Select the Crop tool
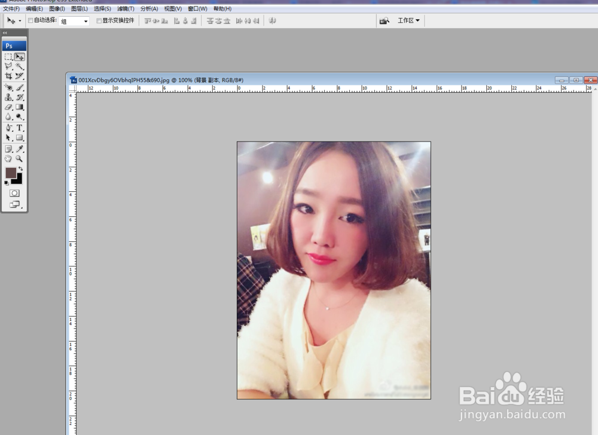The height and width of the screenshot is (435, 598). [8, 76]
